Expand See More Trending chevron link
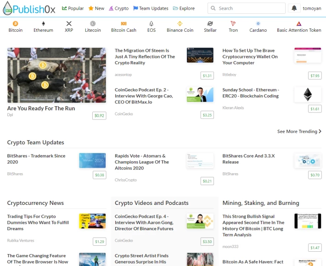This screenshot has width=326, height=266. pos(299,131)
